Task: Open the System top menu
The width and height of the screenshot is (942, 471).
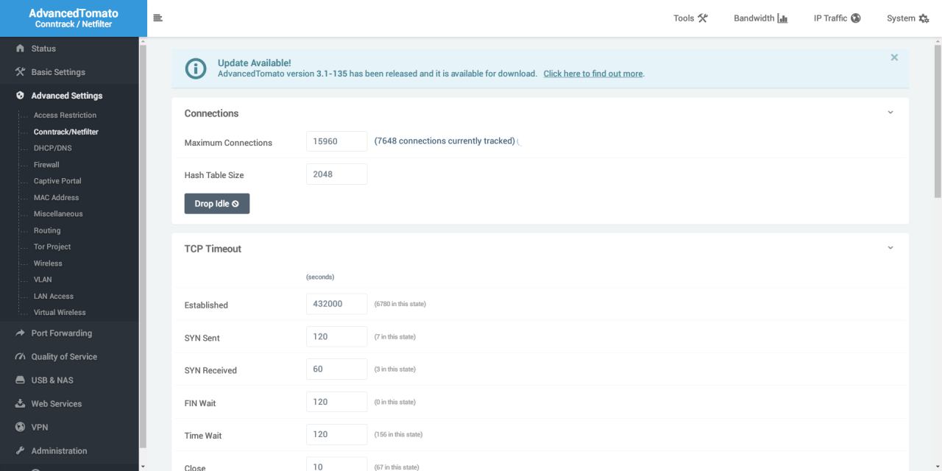Action: [x=907, y=18]
